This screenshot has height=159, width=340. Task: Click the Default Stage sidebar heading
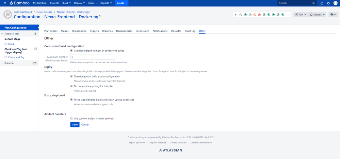pyautogui.click(x=12, y=39)
